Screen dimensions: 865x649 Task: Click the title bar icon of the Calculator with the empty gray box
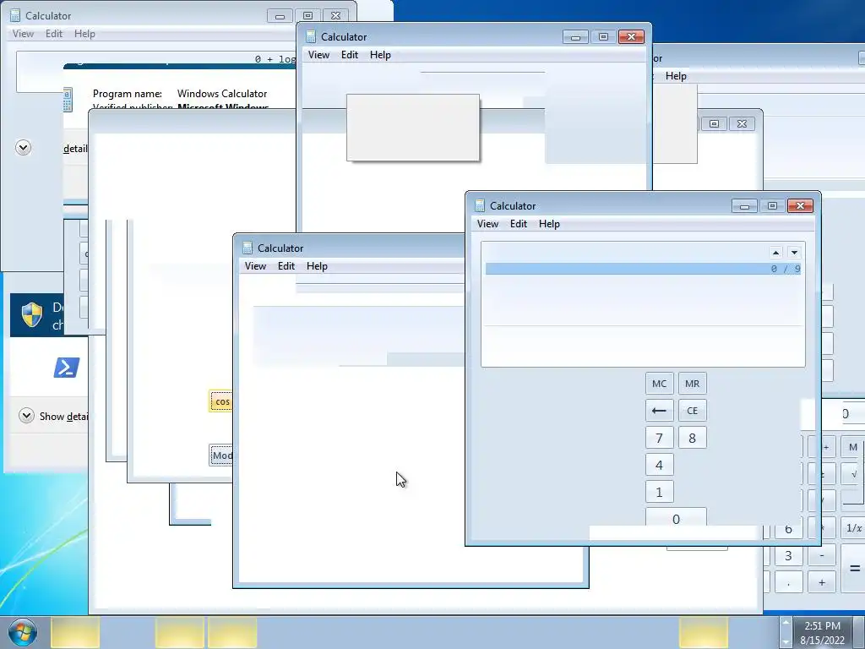click(x=311, y=37)
